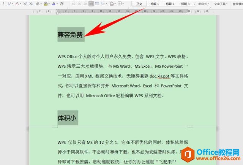Align the paragraph to the left
The image size is (243, 165).
click(73, 3)
